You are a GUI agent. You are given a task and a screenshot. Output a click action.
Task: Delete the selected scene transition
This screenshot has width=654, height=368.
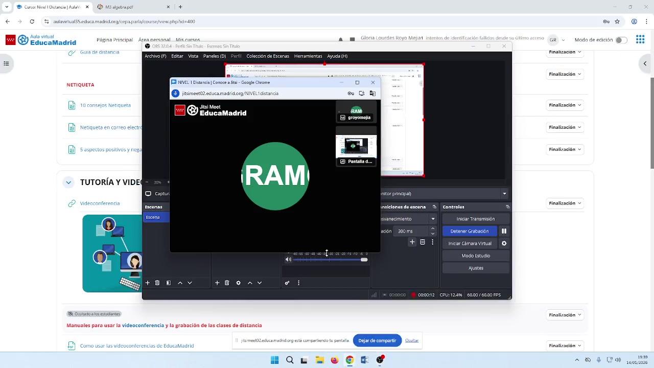[423, 242]
